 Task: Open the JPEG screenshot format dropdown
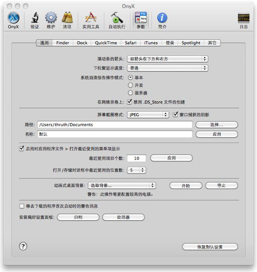pos(148,115)
